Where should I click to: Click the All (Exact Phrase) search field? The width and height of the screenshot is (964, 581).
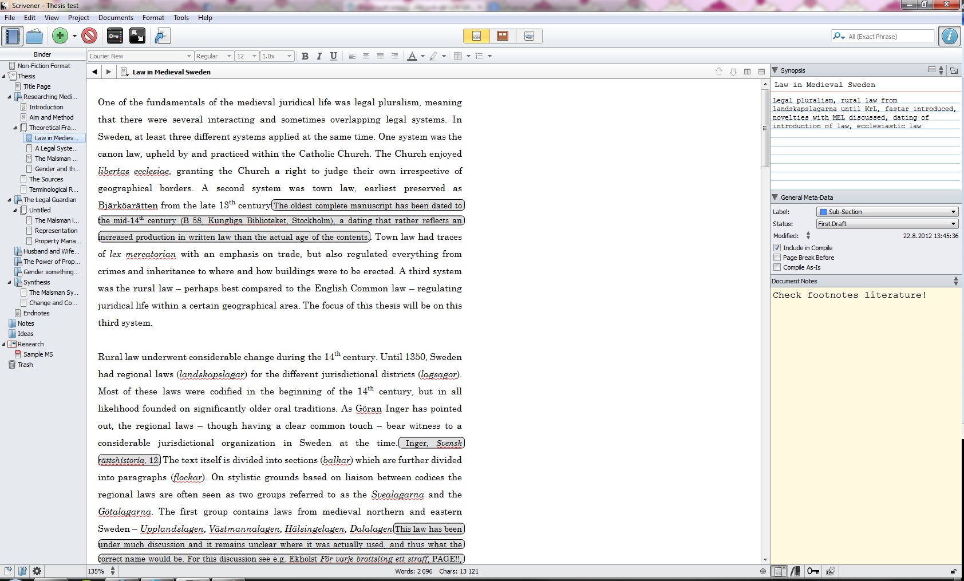coord(889,37)
